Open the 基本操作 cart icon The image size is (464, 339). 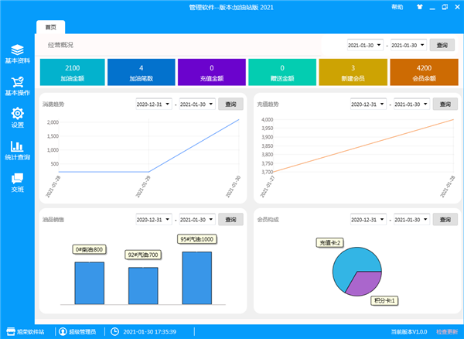click(17, 80)
